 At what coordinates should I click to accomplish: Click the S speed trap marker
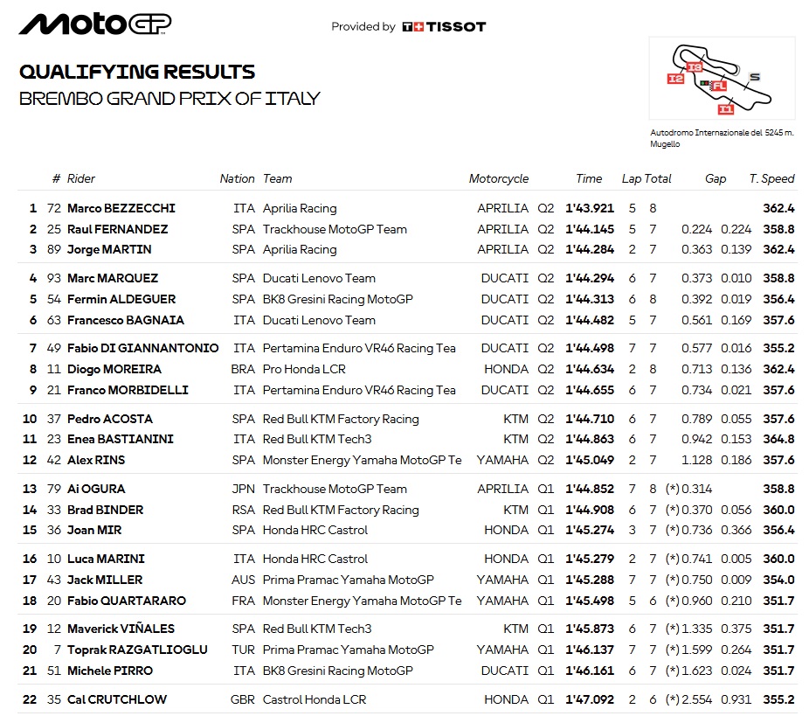754,77
